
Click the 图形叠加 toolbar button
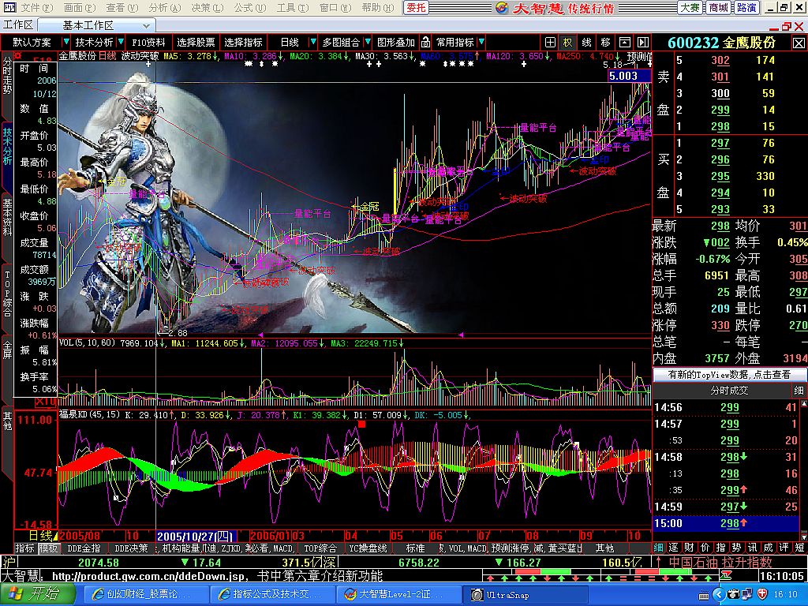[396, 43]
